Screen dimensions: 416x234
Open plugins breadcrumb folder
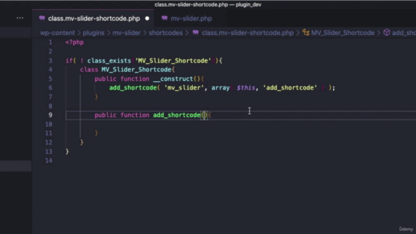94,33
